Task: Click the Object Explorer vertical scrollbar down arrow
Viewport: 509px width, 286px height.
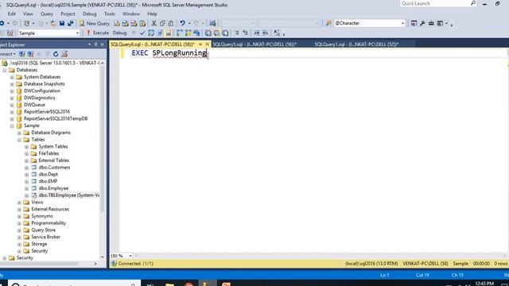Action: [x=103, y=257]
